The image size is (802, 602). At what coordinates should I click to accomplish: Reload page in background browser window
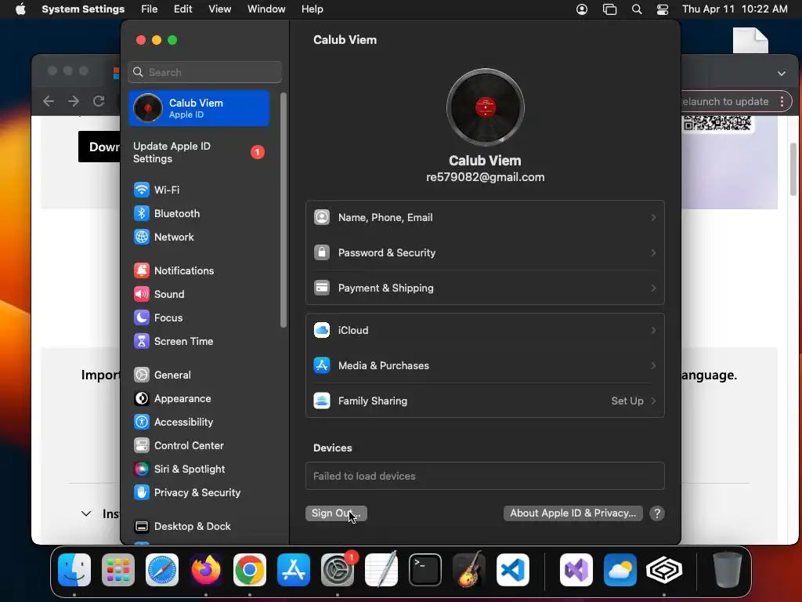[99, 101]
